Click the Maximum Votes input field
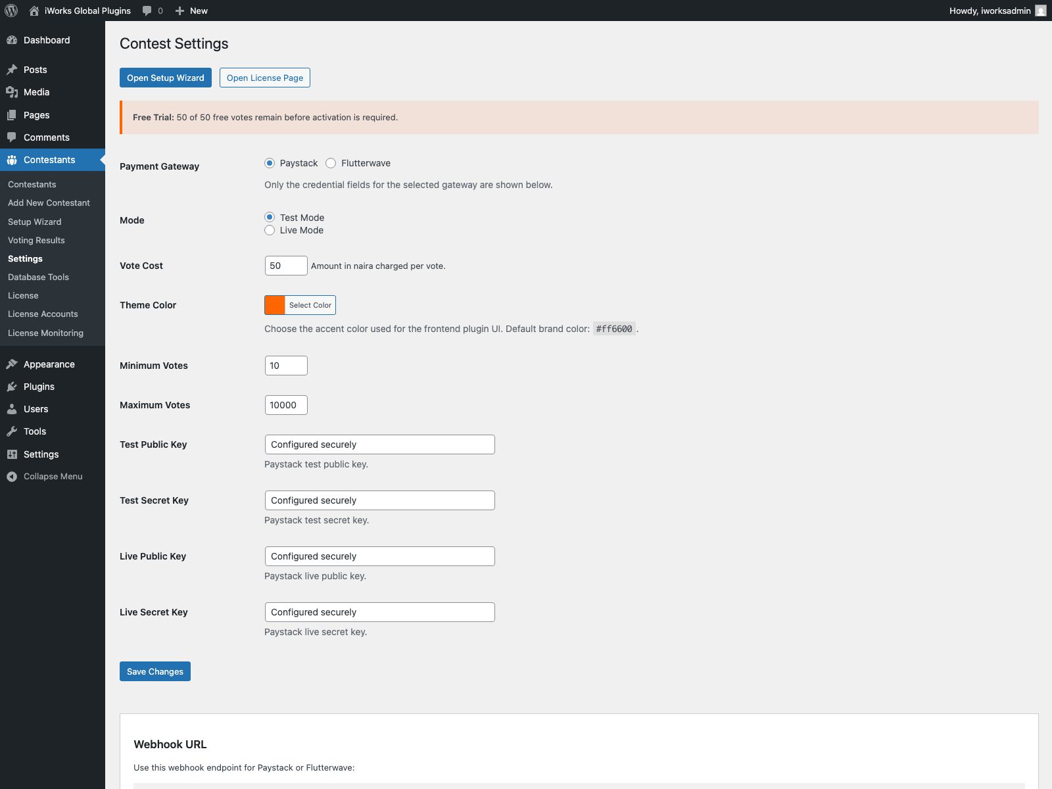Screen dimensions: 1052x789 [x=286, y=405]
